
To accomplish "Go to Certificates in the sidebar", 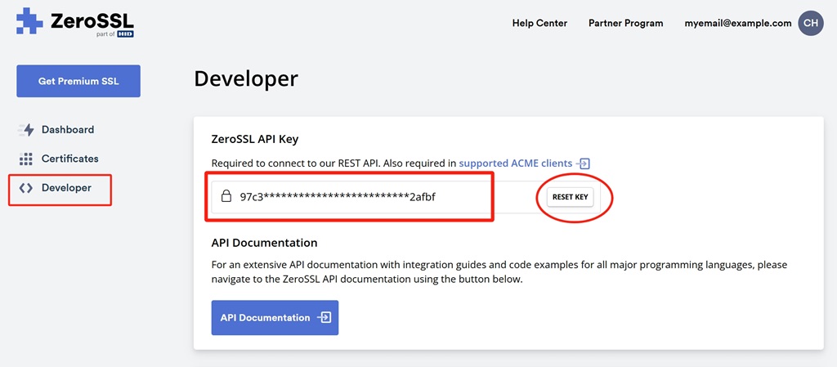I will tap(69, 159).
